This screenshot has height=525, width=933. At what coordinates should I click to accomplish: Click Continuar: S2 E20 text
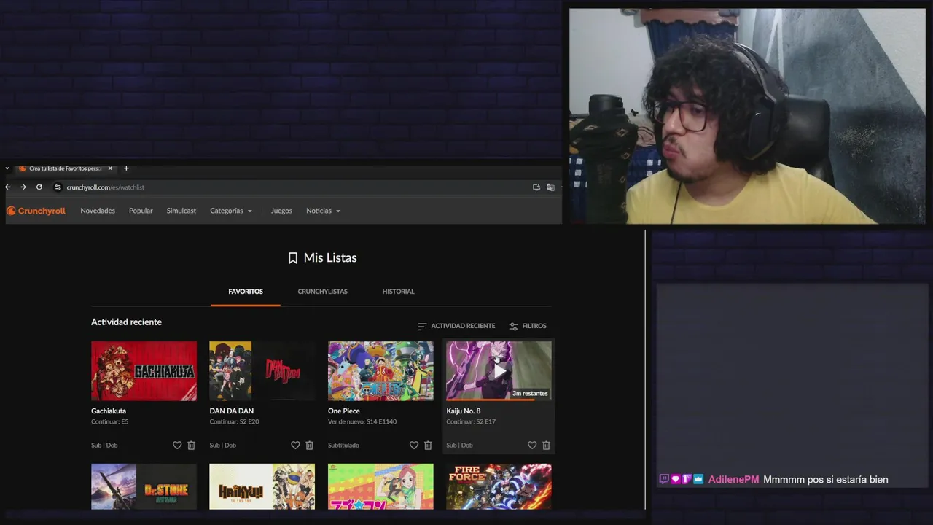(x=234, y=422)
